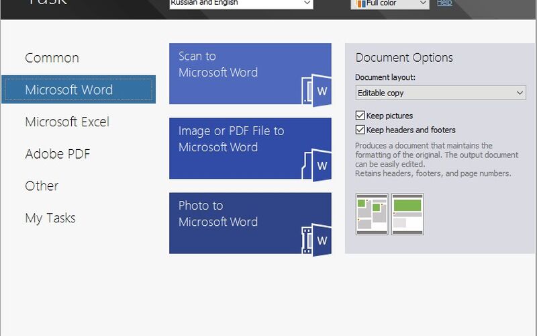Screen dimensions: 537x336
Task: Launch Image or PDF File to Microsoft Word
Action: point(250,149)
